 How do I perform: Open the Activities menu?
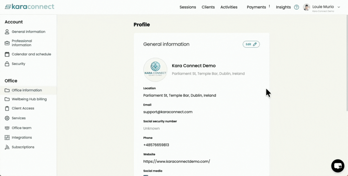[229, 7]
